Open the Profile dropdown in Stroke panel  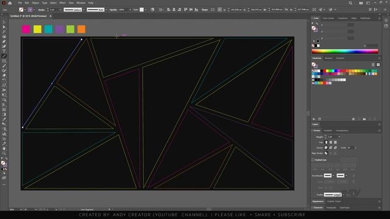344,195
